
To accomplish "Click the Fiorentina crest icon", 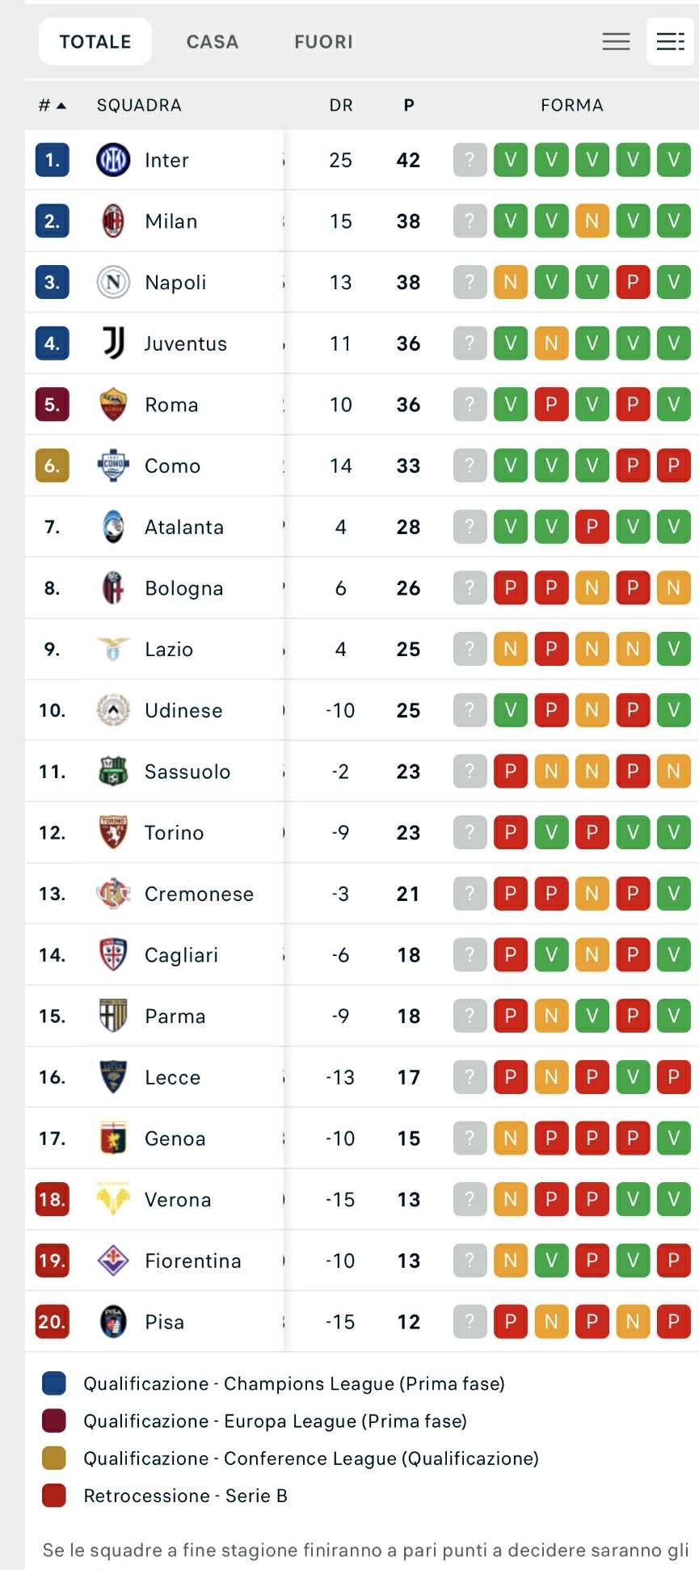I will coord(113,1261).
